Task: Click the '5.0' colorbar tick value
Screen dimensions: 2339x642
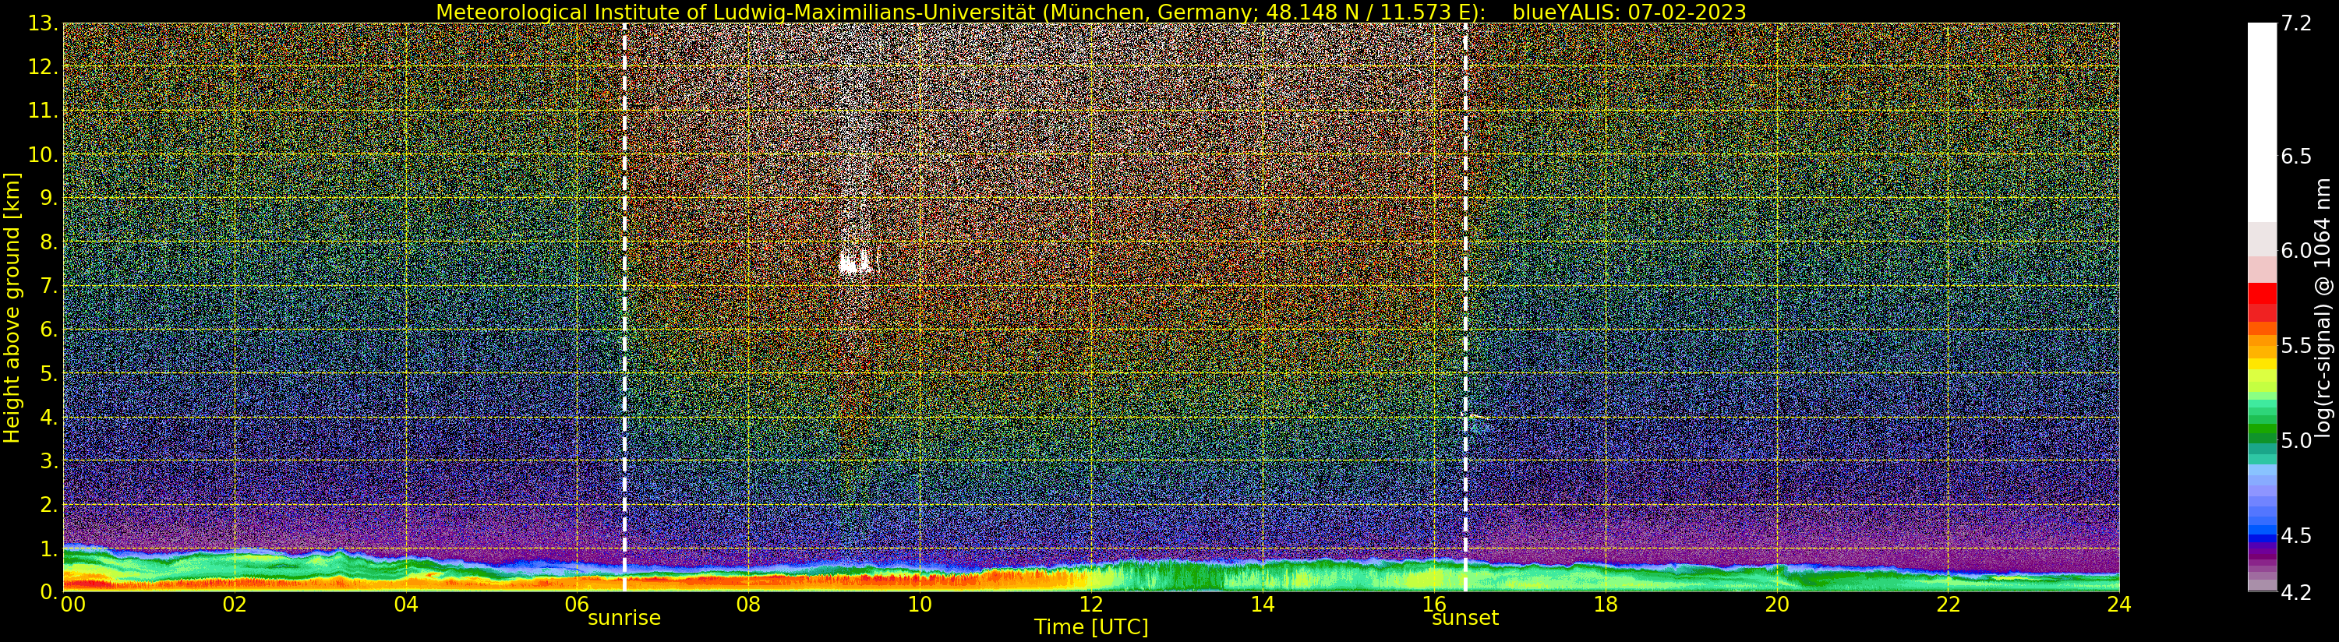Action: [2296, 440]
